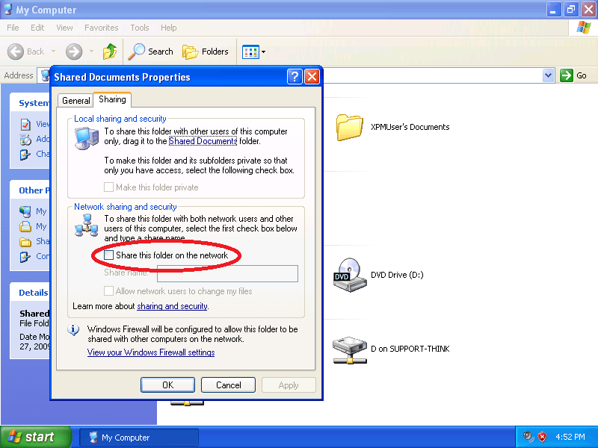Screen dimensions: 598x448
Task: Click the Control Panel sidebar icon
Action: point(25,257)
